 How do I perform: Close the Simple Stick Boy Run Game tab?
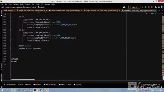119,10
